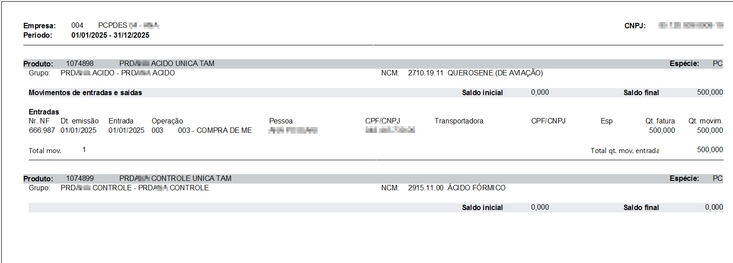Click NCM code 2710.19.11
The width and height of the screenshot is (733, 263).
point(425,73)
